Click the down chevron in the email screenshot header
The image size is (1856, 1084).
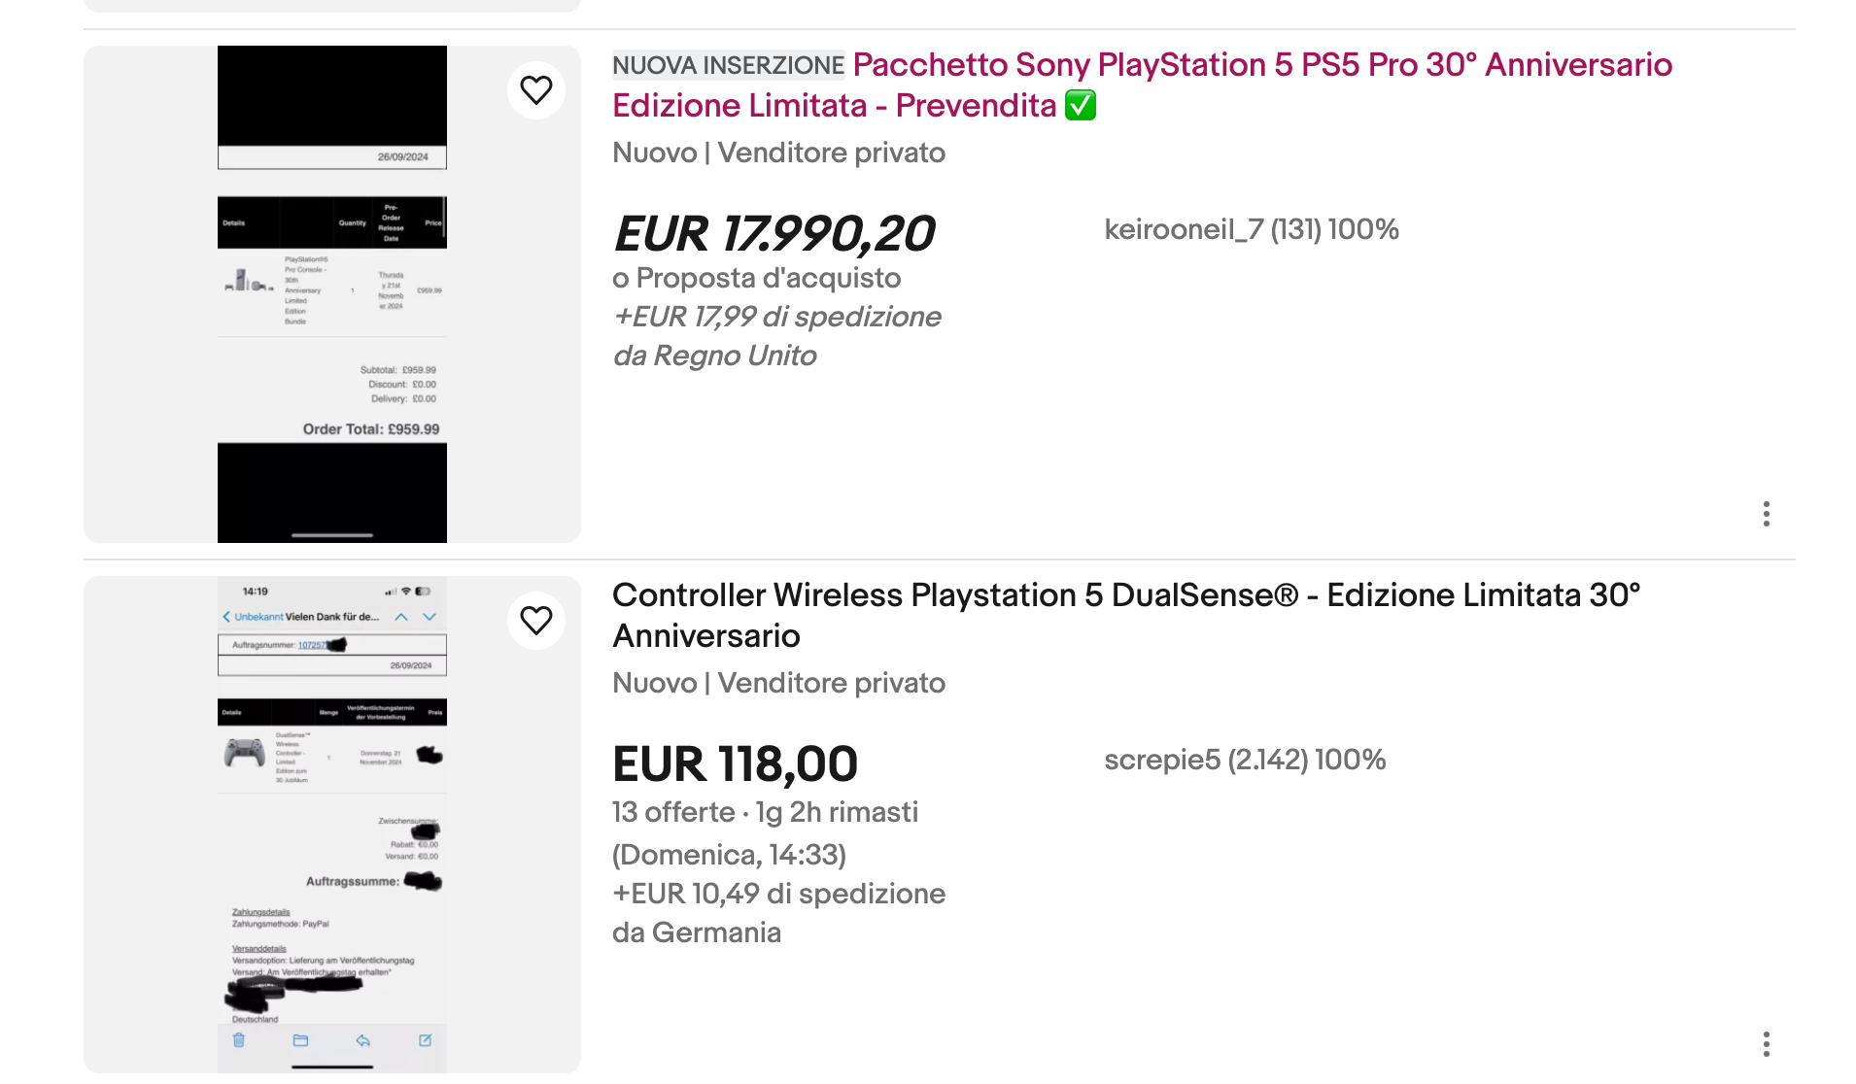pos(430,617)
